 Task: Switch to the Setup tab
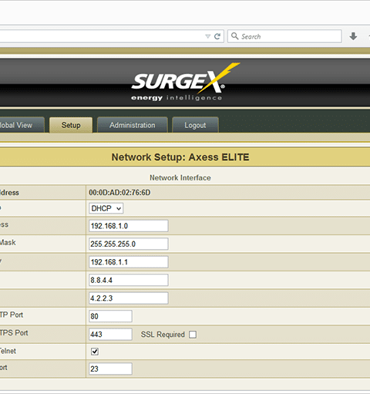click(x=71, y=125)
